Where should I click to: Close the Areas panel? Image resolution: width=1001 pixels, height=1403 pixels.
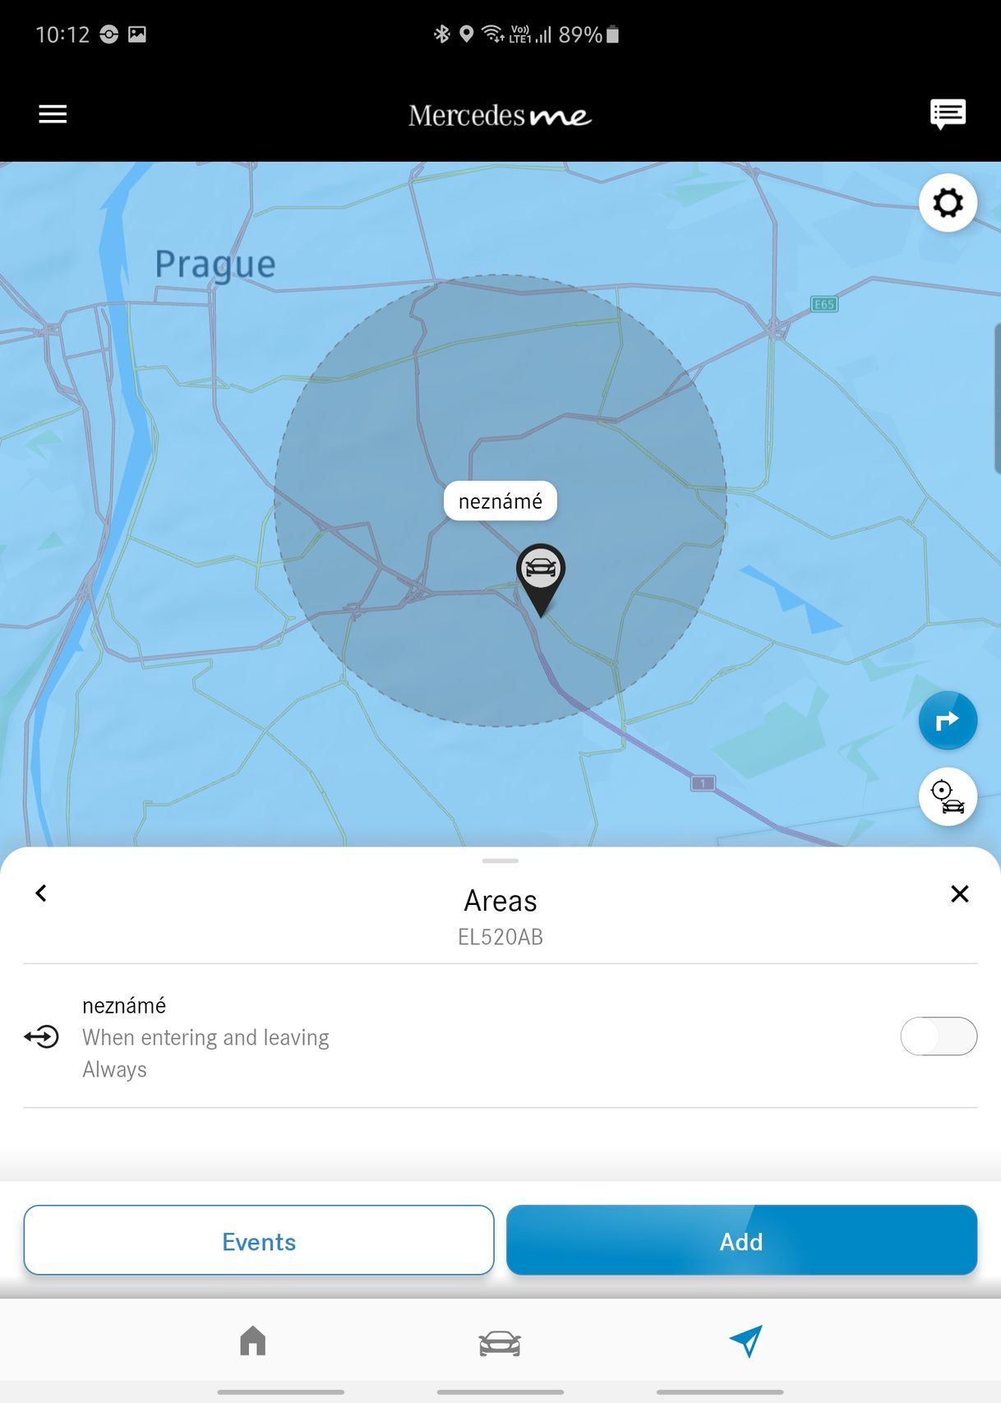(959, 893)
